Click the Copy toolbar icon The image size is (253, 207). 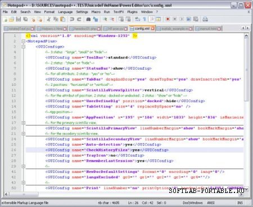pos(56,19)
